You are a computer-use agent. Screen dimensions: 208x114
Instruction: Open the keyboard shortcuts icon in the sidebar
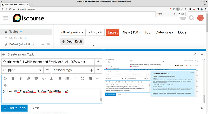(x=48, y=44)
